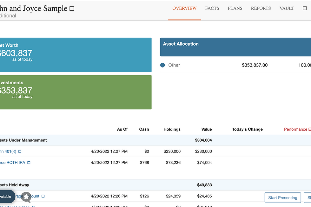Switch to the OVERVIEW tab

184,8
